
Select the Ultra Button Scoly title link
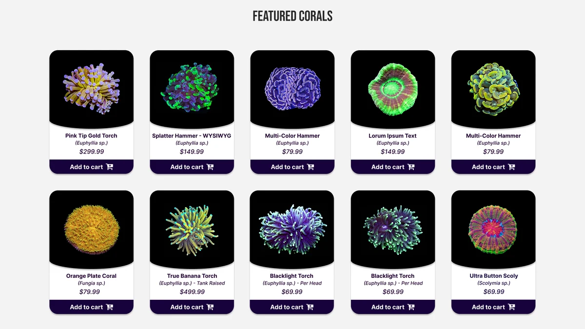493,276
